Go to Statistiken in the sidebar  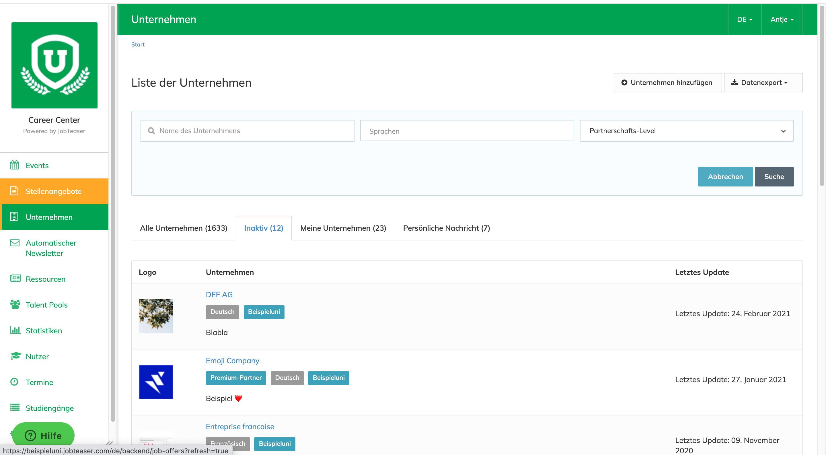54,330
